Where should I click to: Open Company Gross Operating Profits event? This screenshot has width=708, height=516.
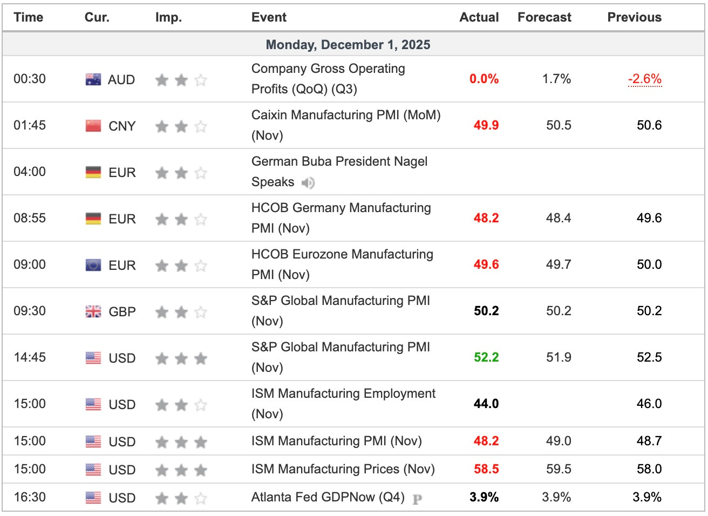coord(328,69)
